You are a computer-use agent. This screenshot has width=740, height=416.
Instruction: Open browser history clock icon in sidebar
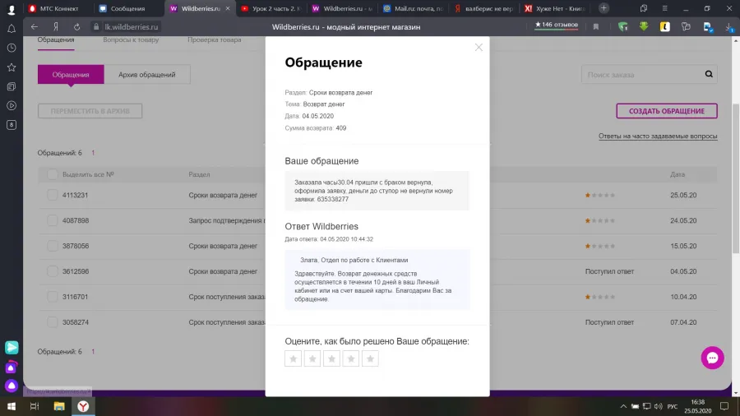(12, 49)
